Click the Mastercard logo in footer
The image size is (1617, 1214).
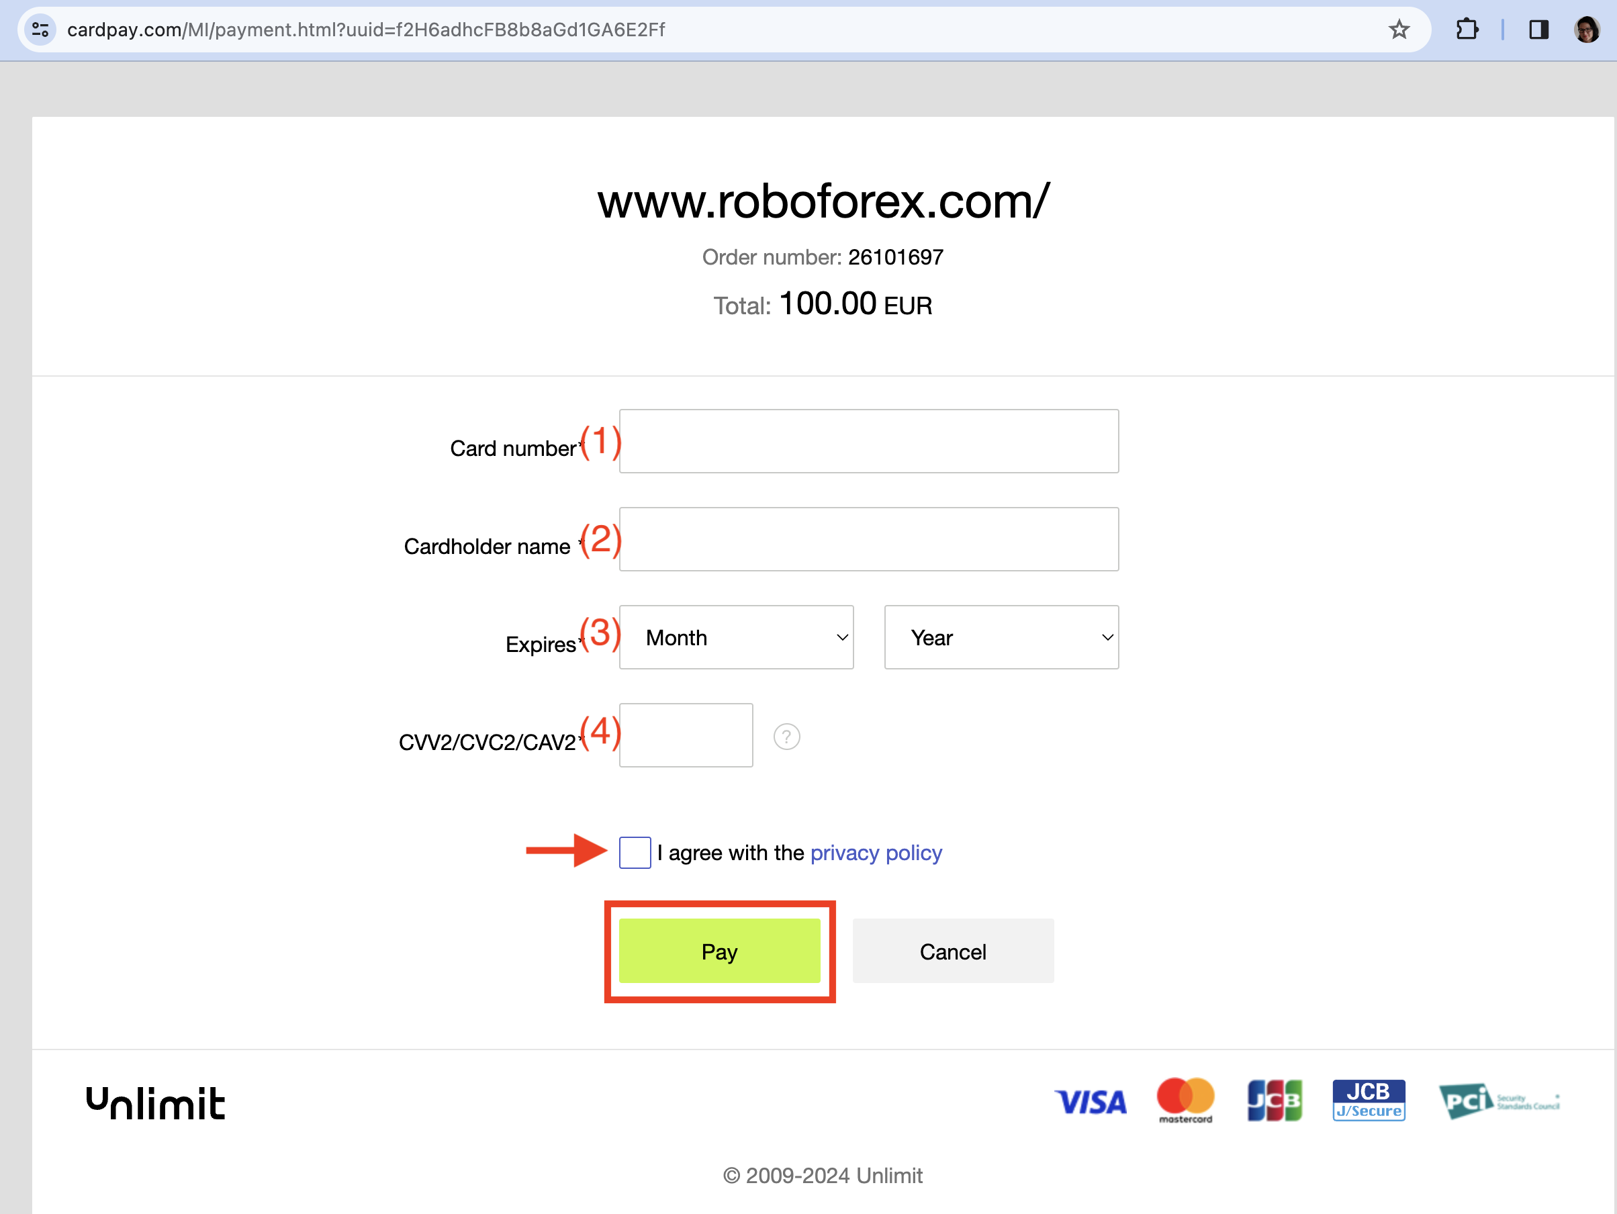pos(1185,1100)
